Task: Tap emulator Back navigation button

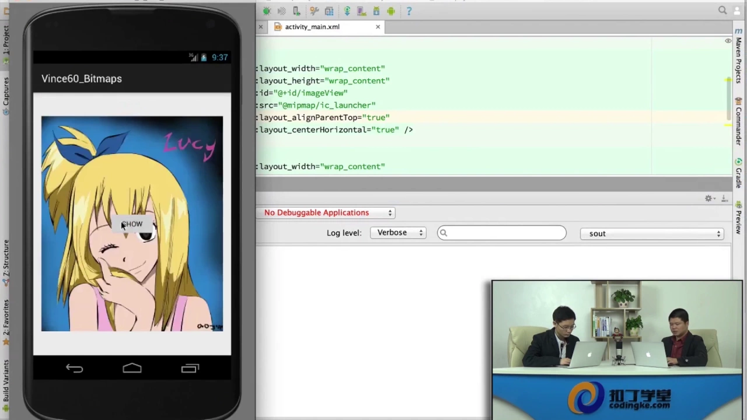Action: click(75, 368)
